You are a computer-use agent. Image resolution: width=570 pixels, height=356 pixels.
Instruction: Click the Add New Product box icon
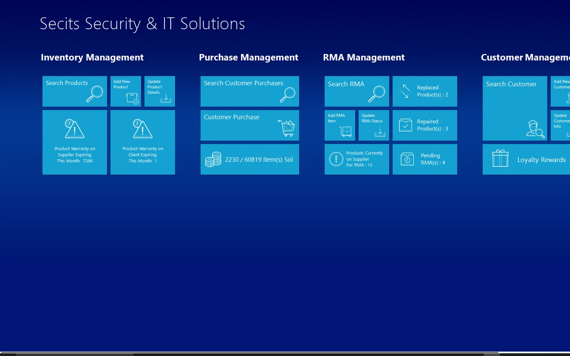coord(133,98)
